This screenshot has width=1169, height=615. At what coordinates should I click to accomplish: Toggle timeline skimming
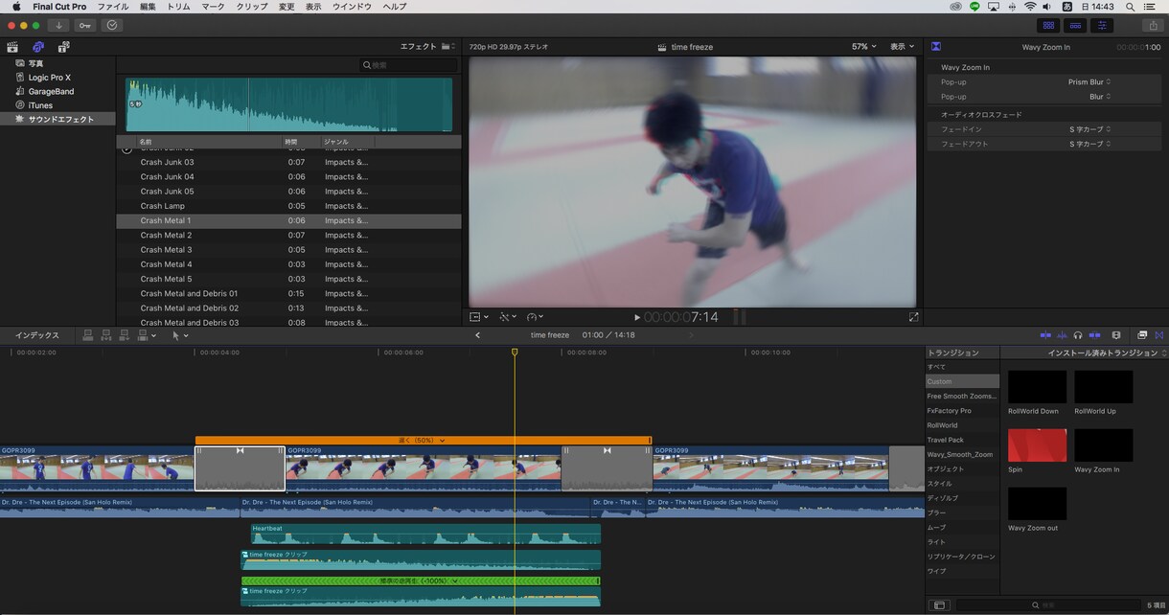click(x=1045, y=335)
